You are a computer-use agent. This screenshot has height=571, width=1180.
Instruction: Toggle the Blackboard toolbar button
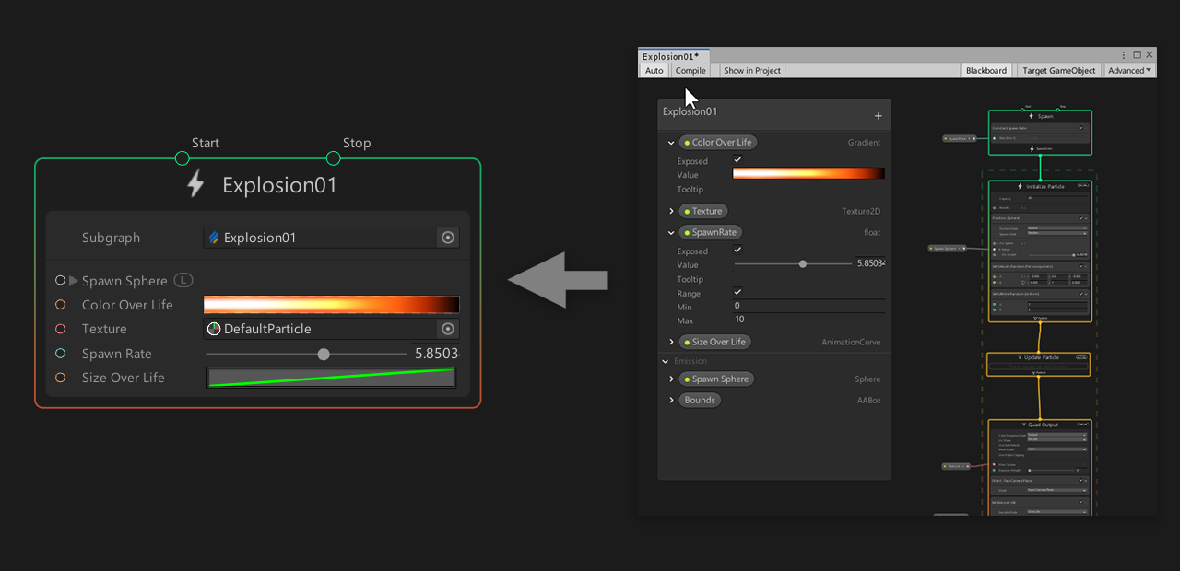coord(985,71)
